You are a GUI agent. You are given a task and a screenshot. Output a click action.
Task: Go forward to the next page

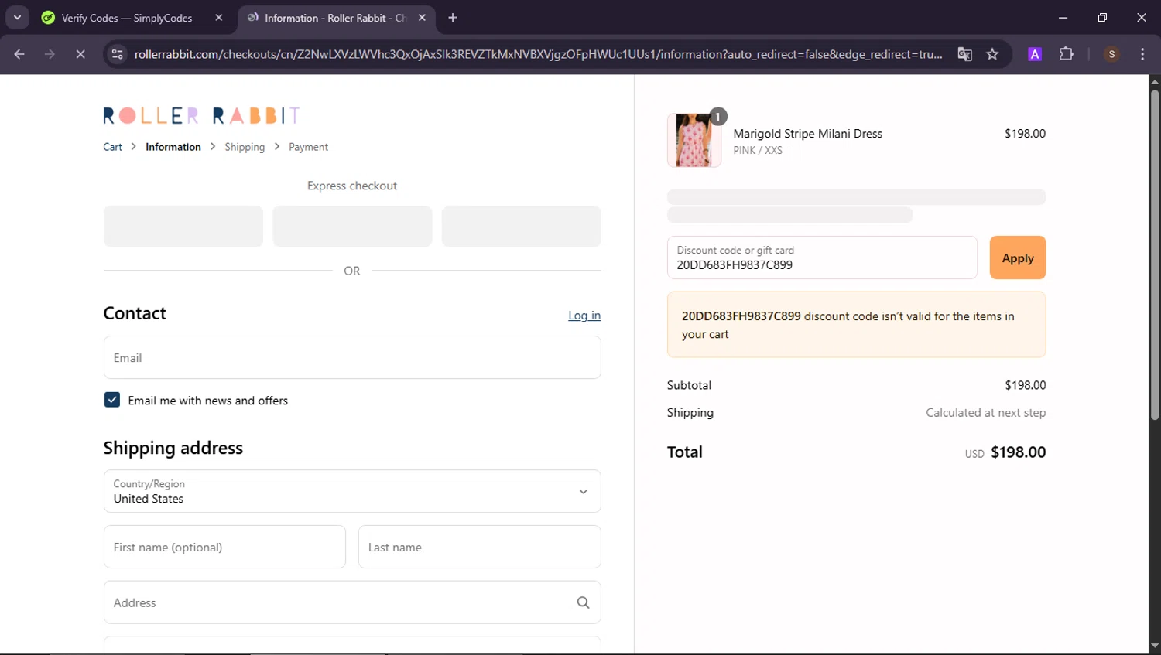coord(50,54)
